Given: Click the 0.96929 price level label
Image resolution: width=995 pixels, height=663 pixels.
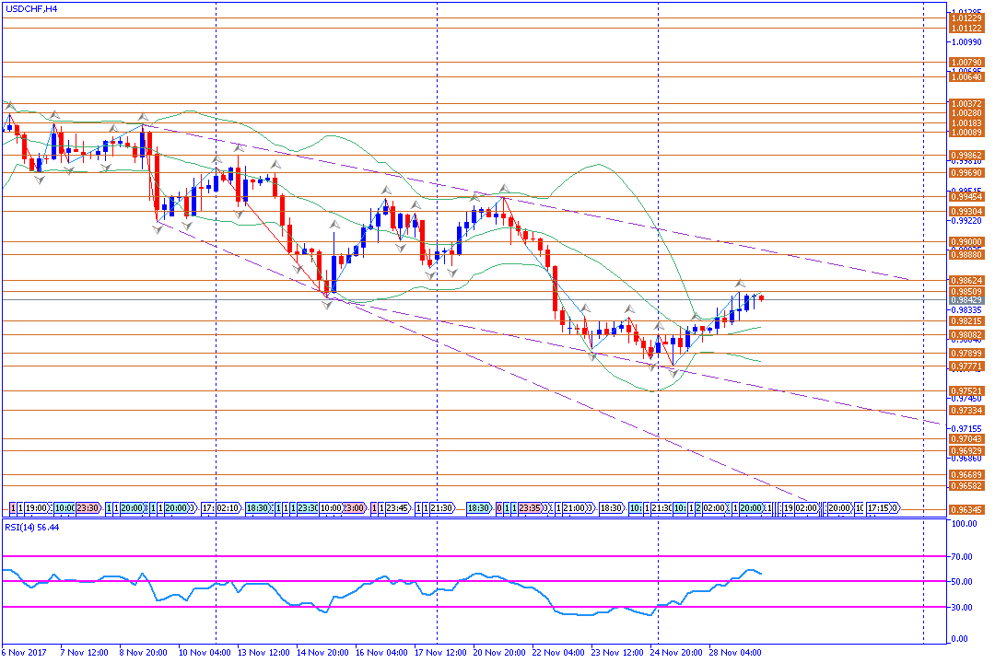Looking at the screenshot, I should 966,451.
